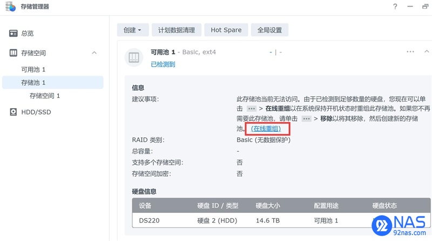432x241 pixels.
Task: Click the 硬盘 2 (HDD) cell
Action: point(217,220)
